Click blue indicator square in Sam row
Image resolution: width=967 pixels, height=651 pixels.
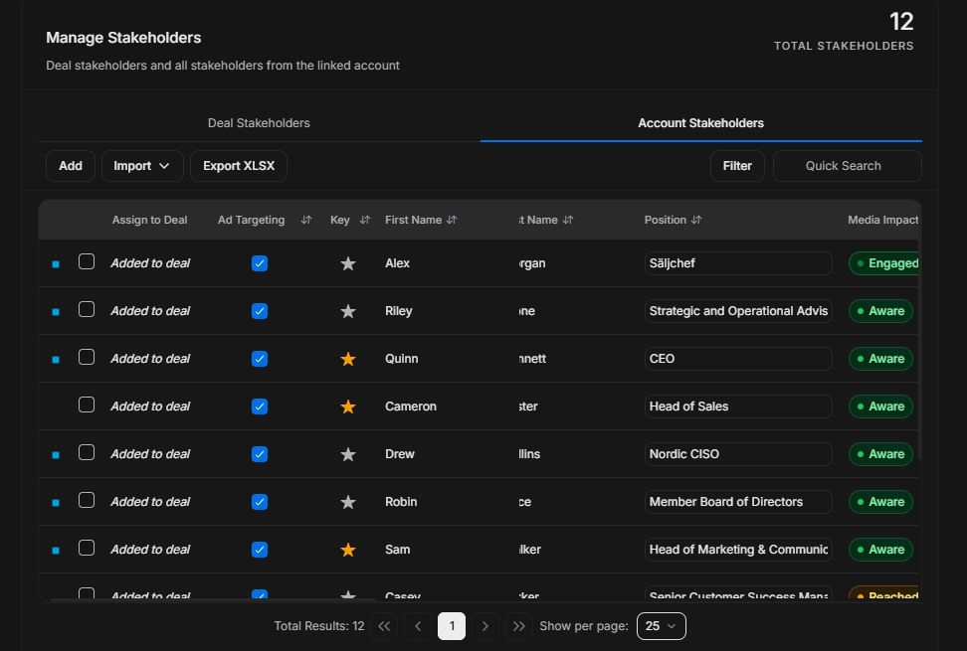56,551
